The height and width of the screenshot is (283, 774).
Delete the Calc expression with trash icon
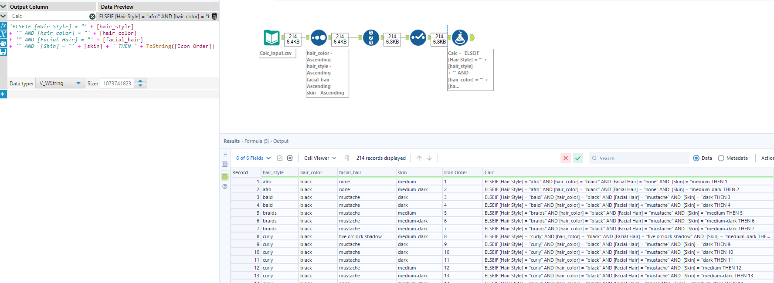(214, 16)
